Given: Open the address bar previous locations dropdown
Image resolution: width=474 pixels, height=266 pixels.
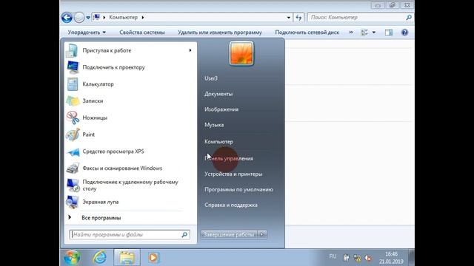Looking at the screenshot, I should coord(289,18).
